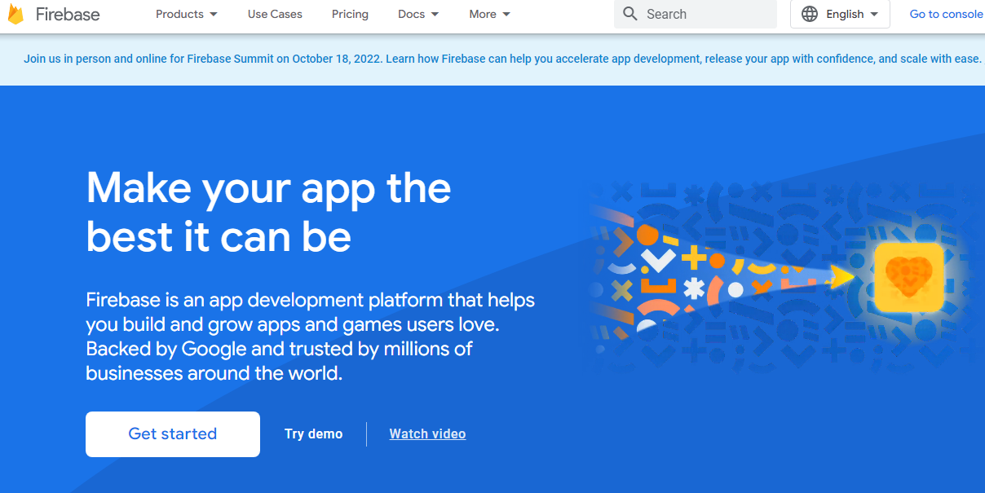Click the globe language icon
985x493 pixels.
tap(810, 14)
